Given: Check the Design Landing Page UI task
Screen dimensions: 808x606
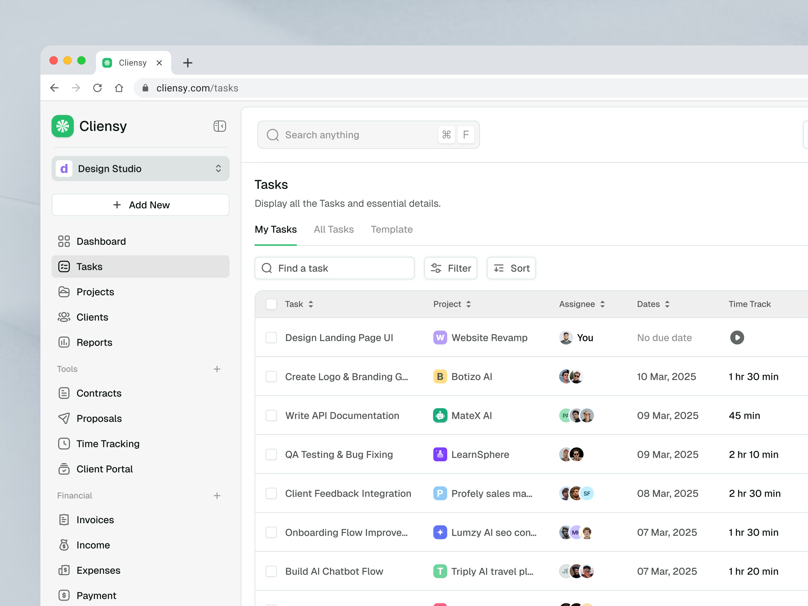Looking at the screenshot, I should 271,338.
